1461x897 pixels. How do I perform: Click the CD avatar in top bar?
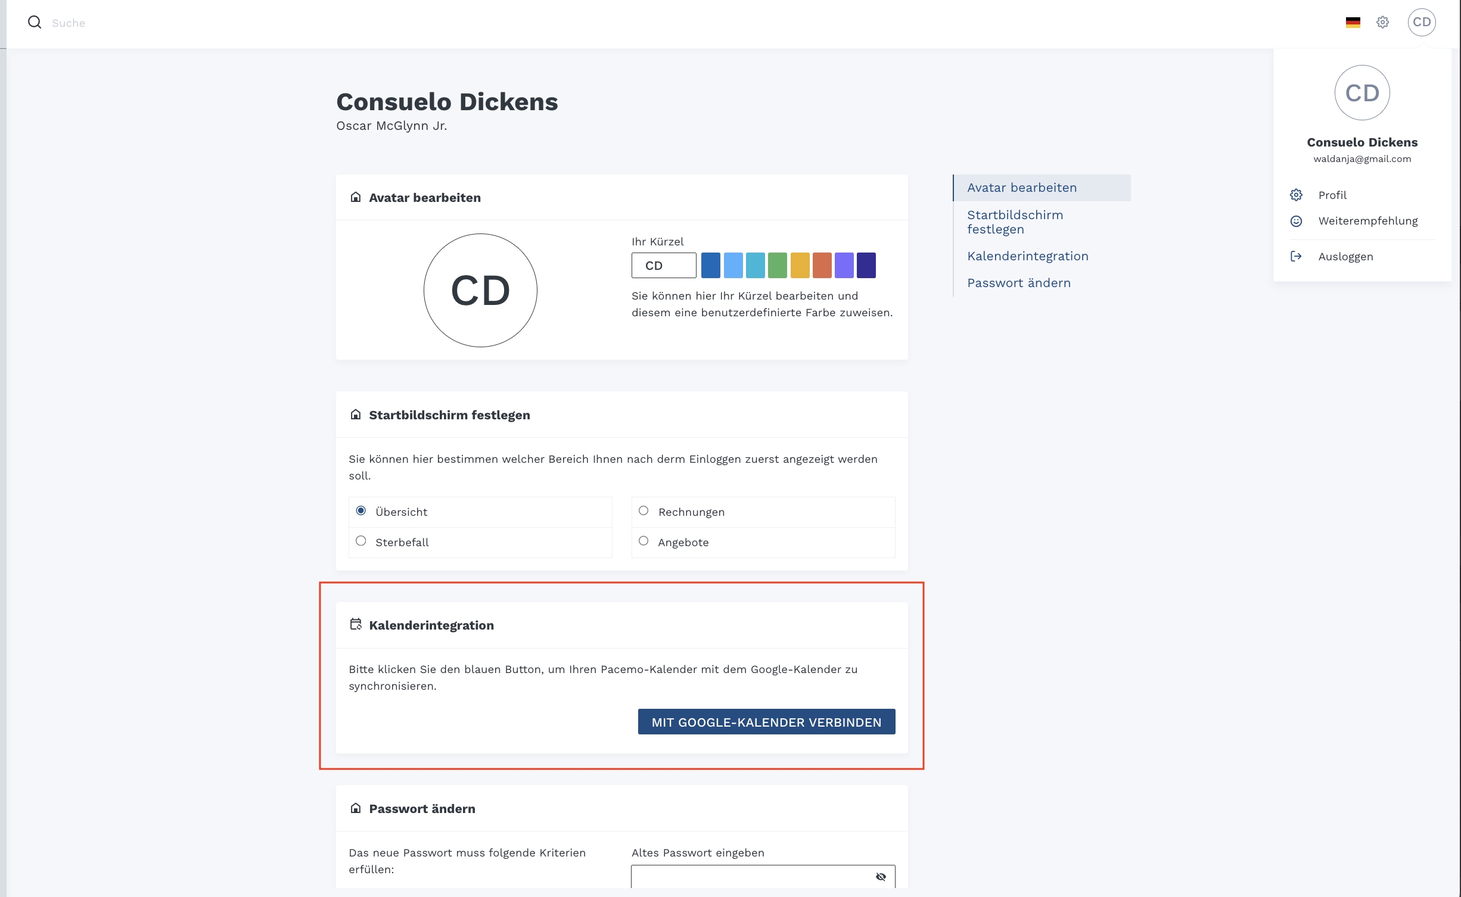1422,23
